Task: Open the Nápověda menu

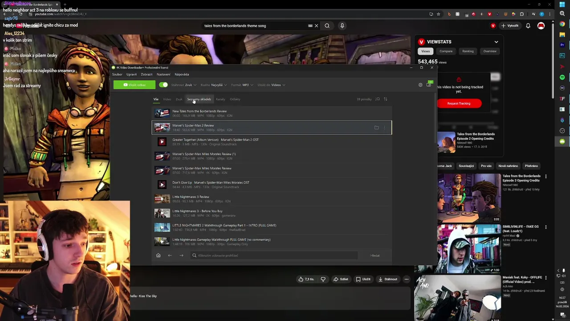Action: click(x=182, y=74)
